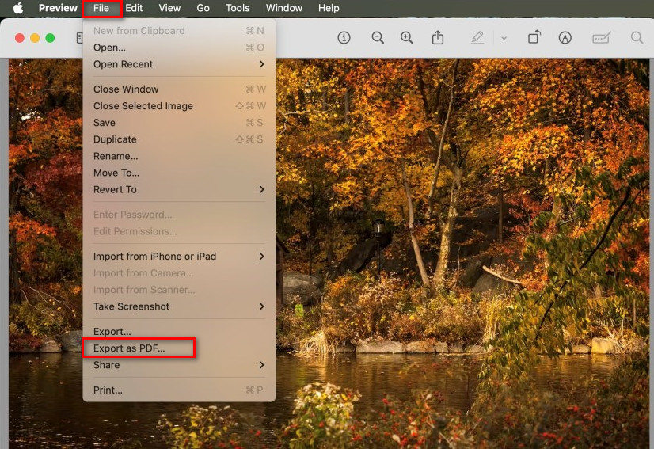This screenshot has width=654, height=449.
Task: Open the View menu
Action: click(169, 8)
